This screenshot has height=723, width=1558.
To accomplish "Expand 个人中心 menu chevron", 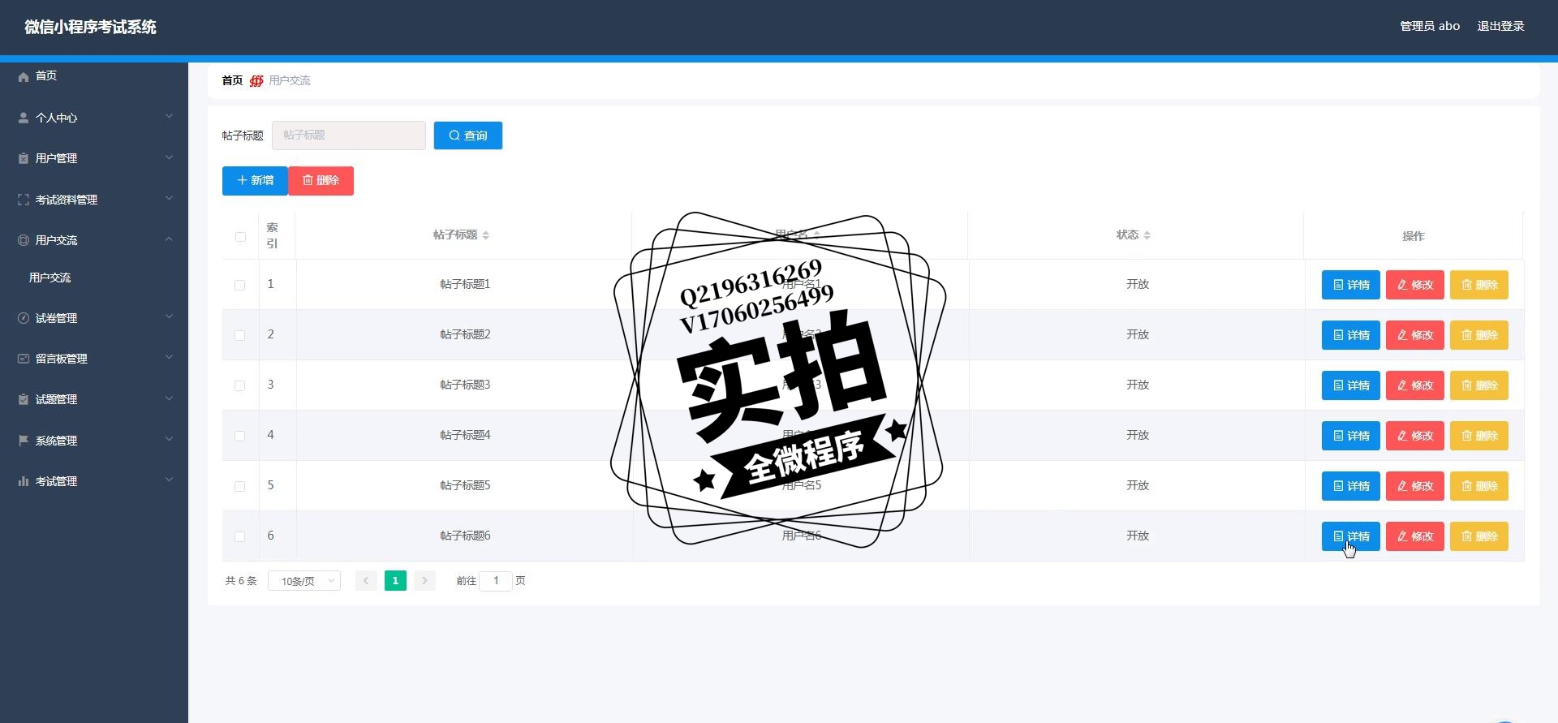I will pos(169,117).
